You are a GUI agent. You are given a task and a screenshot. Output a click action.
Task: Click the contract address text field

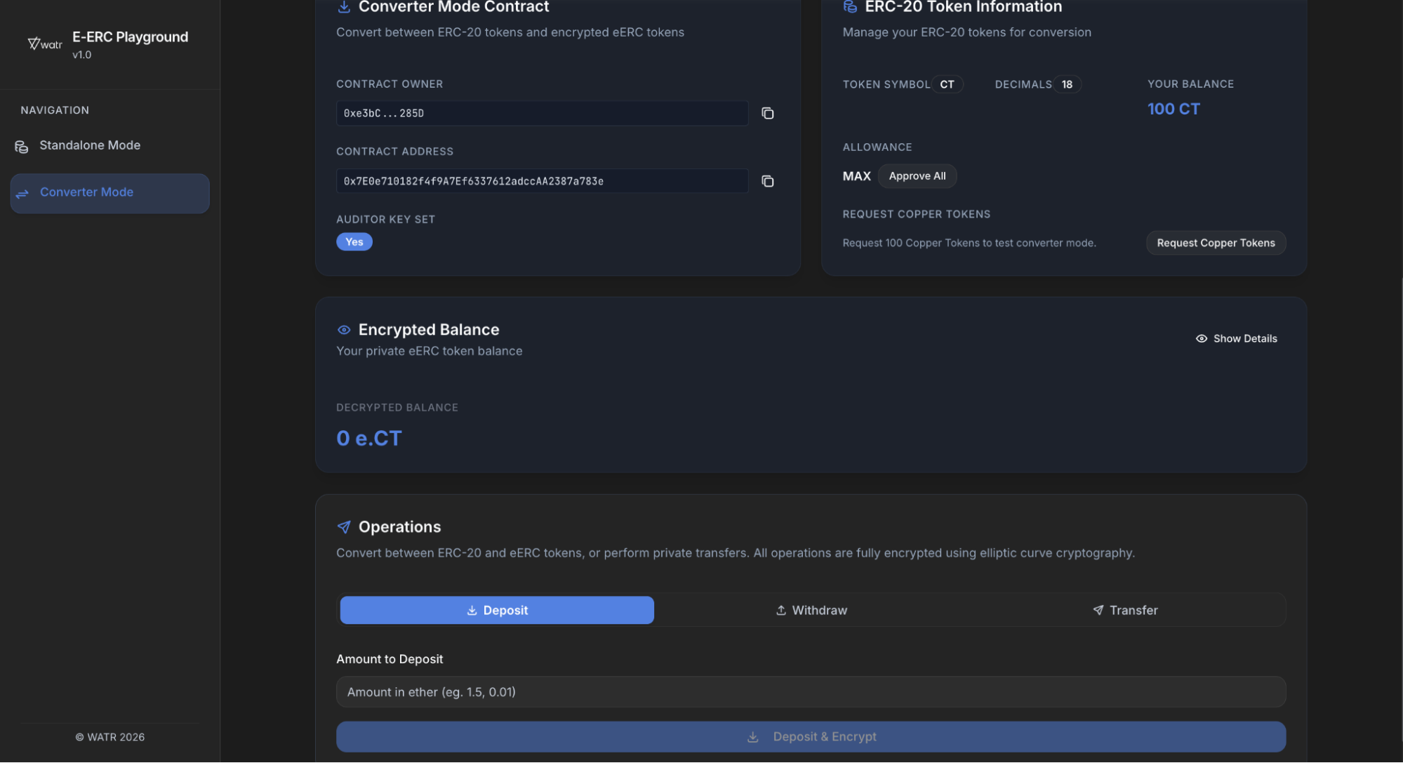pyautogui.click(x=541, y=181)
